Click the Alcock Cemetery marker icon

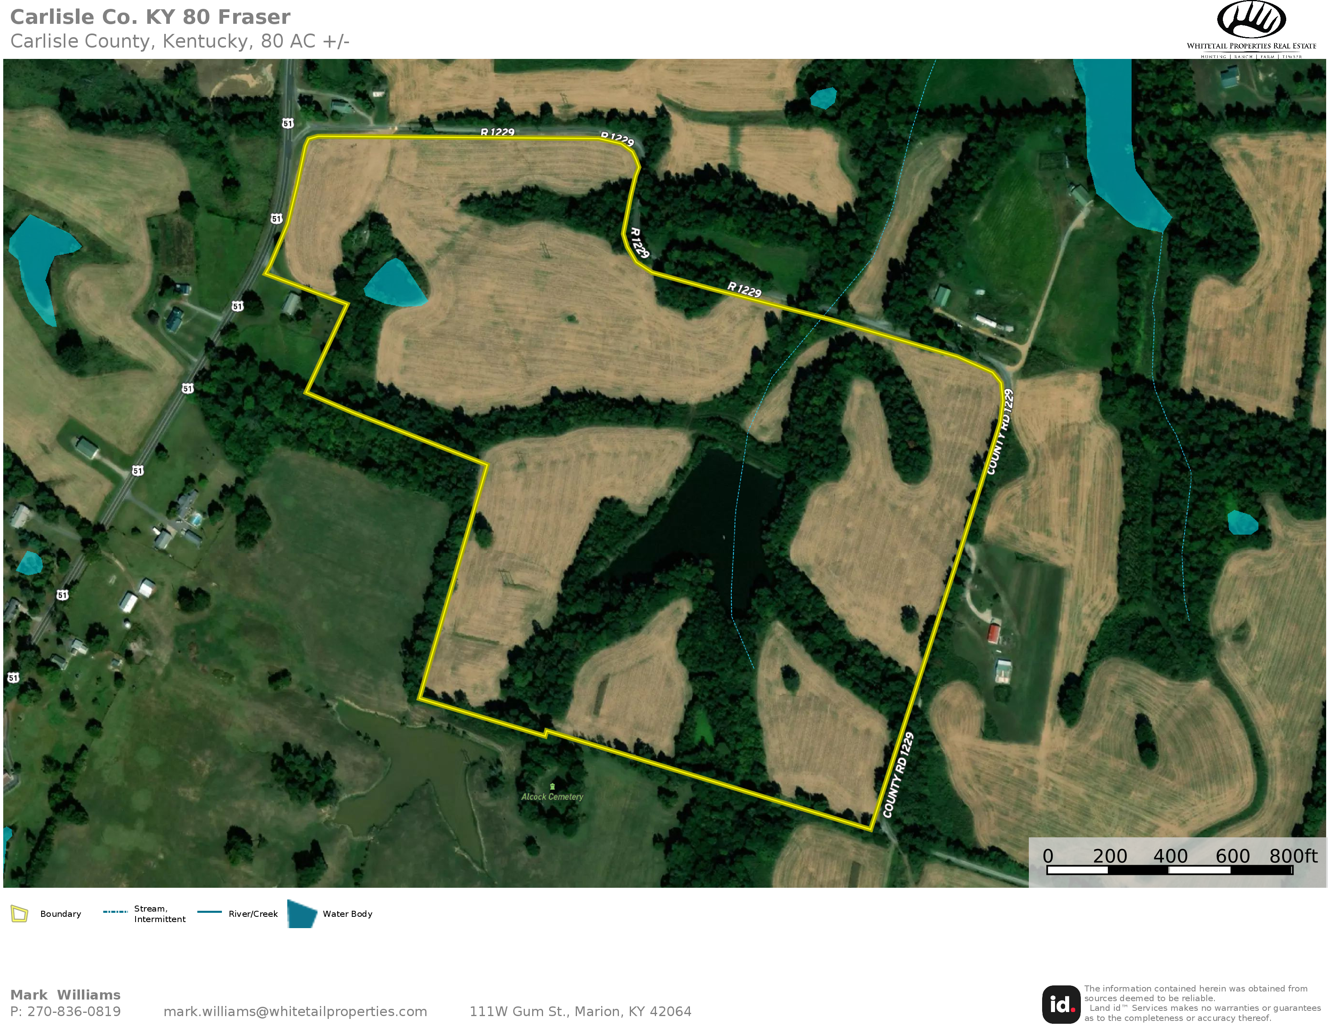click(x=552, y=786)
